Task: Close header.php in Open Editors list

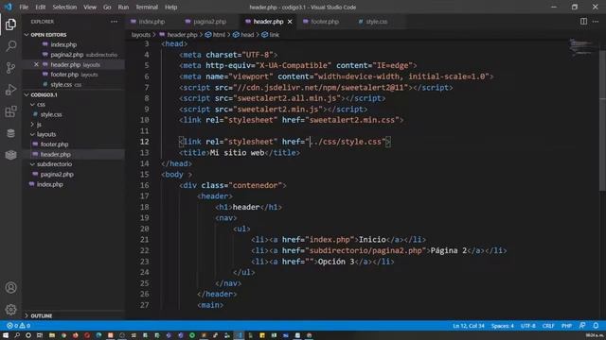Action: click(36, 64)
